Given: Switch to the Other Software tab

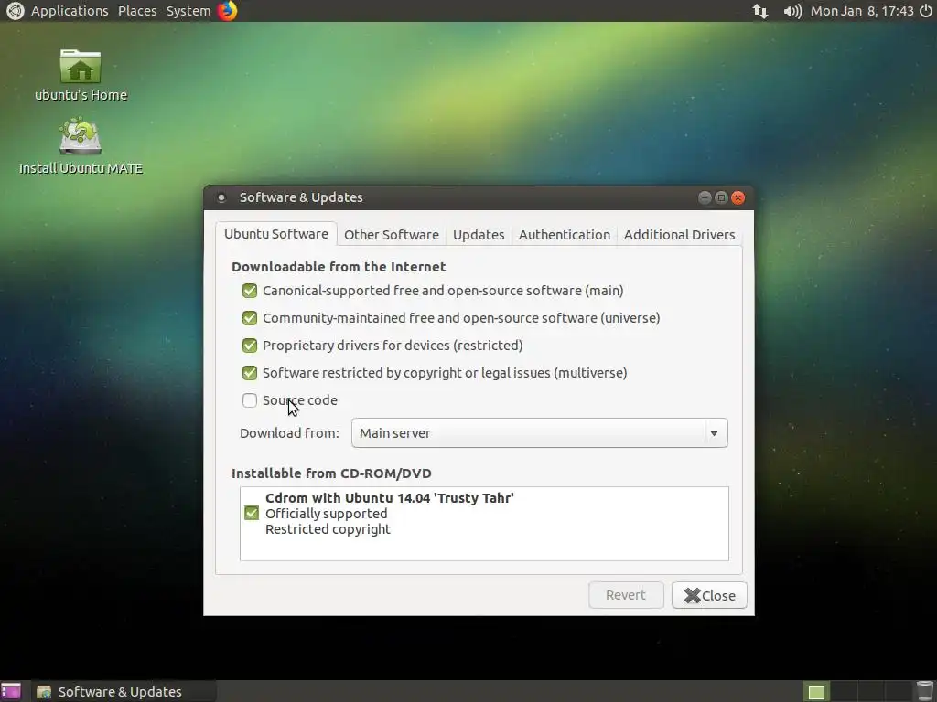Looking at the screenshot, I should (392, 235).
